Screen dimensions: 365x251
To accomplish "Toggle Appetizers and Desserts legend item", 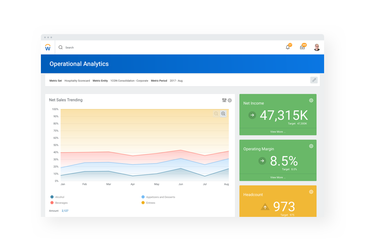I will (160, 197).
